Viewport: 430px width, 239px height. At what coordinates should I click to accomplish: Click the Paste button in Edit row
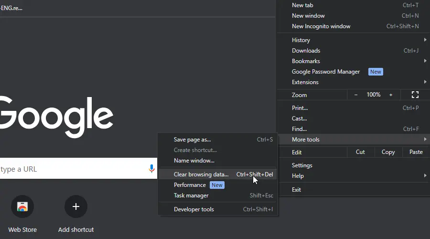[x=416, y=152]
